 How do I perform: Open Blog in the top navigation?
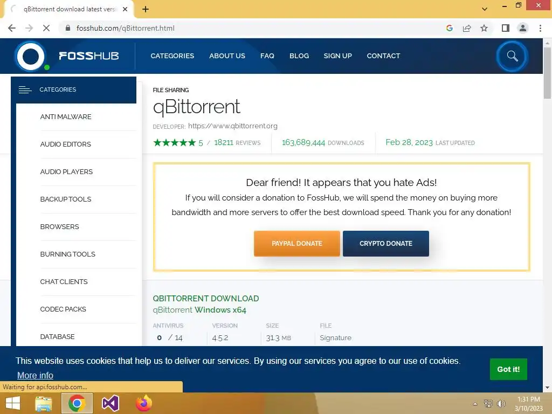[x=299, y=56]
